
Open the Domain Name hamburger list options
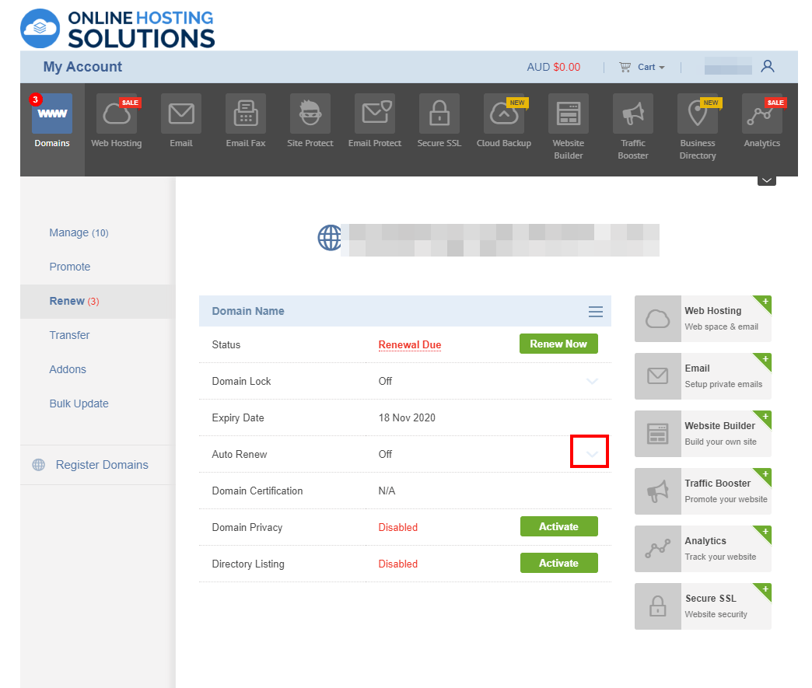click(x=596, y=311)
